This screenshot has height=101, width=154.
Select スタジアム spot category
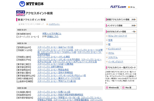pyautogui.click(x=113, y=57)
